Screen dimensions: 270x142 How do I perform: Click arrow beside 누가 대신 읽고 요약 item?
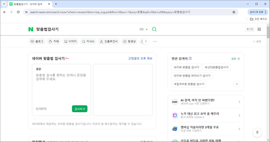click(x=240, y=115)
